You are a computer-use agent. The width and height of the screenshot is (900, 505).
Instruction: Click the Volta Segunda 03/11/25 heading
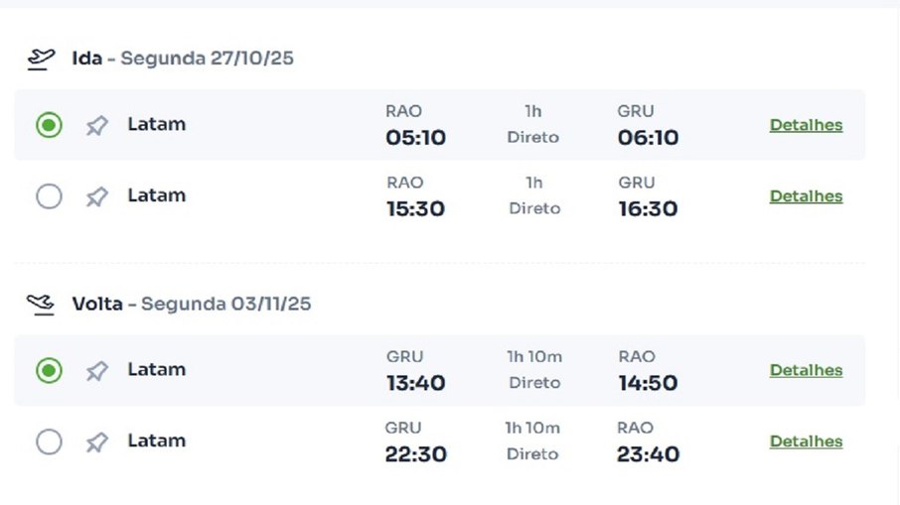click(x=191, y=304)
